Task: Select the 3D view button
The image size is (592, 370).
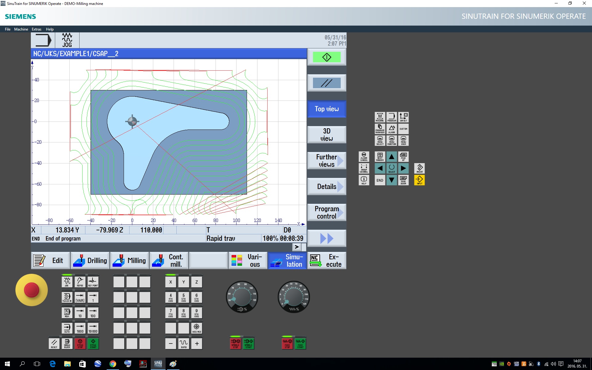Action: coord(327,135)
